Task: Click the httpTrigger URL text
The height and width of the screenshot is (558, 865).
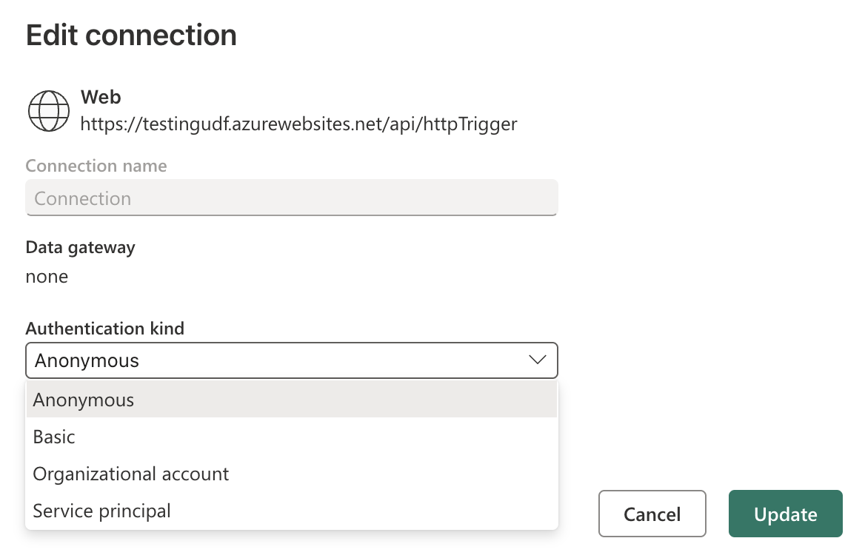Action: click(298, 124)
